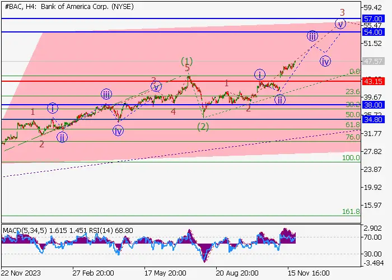Click the 51.52 price axis label
This screenshot has height=280, width=392.
(372, 44)
